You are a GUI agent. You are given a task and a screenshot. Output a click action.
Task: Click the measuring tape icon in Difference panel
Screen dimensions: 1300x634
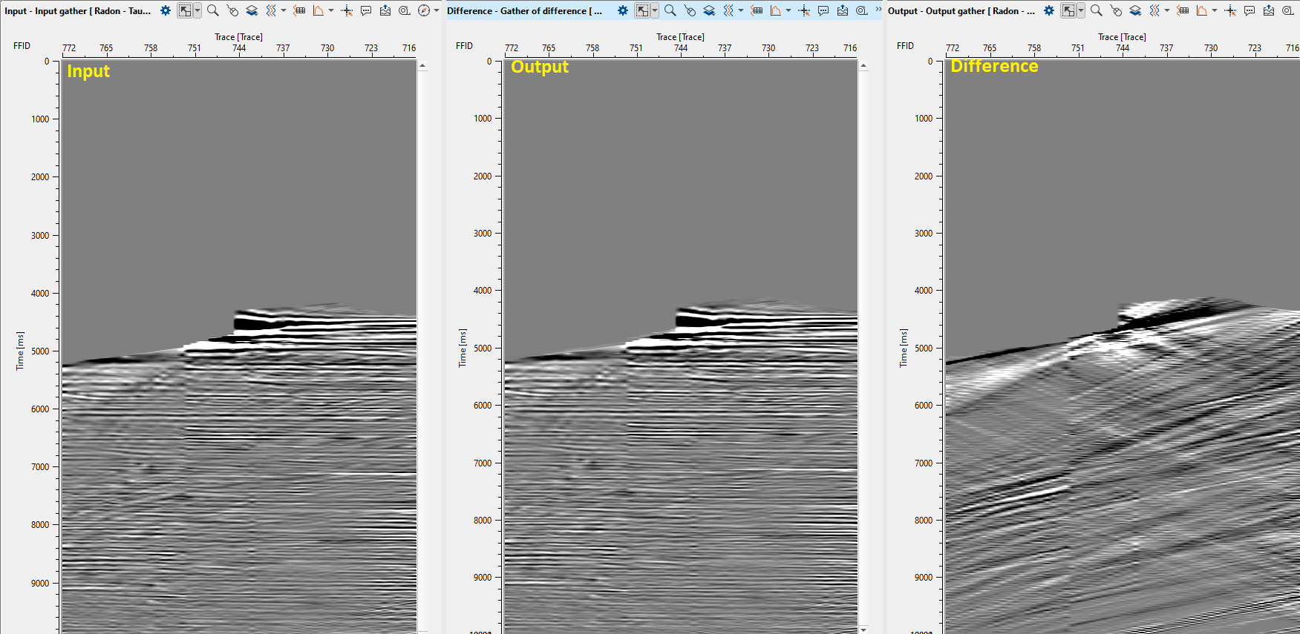pyautogui.click(x=862, y=10)
